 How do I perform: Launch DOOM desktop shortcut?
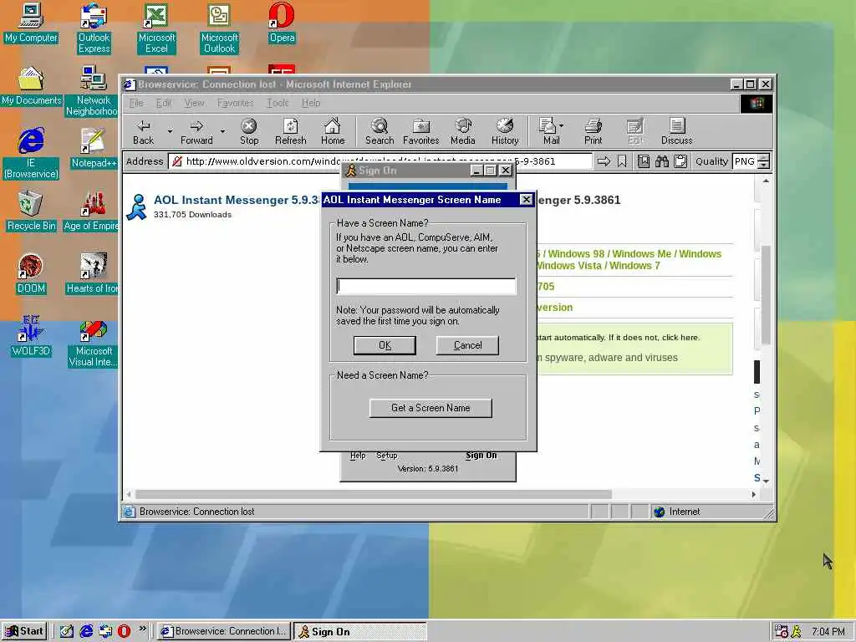(x=31, y=274)
